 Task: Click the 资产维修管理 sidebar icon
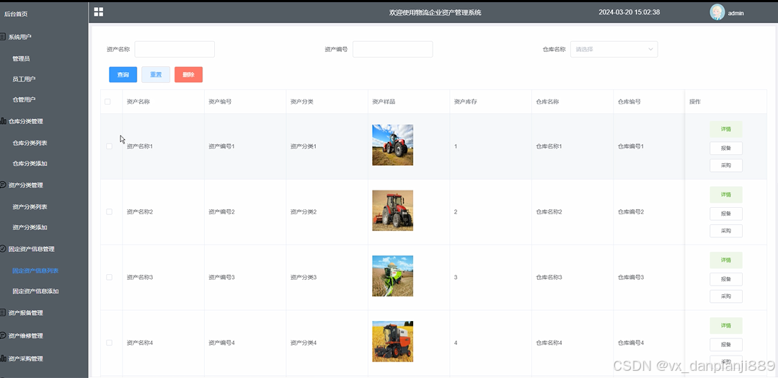click(3, 335)
